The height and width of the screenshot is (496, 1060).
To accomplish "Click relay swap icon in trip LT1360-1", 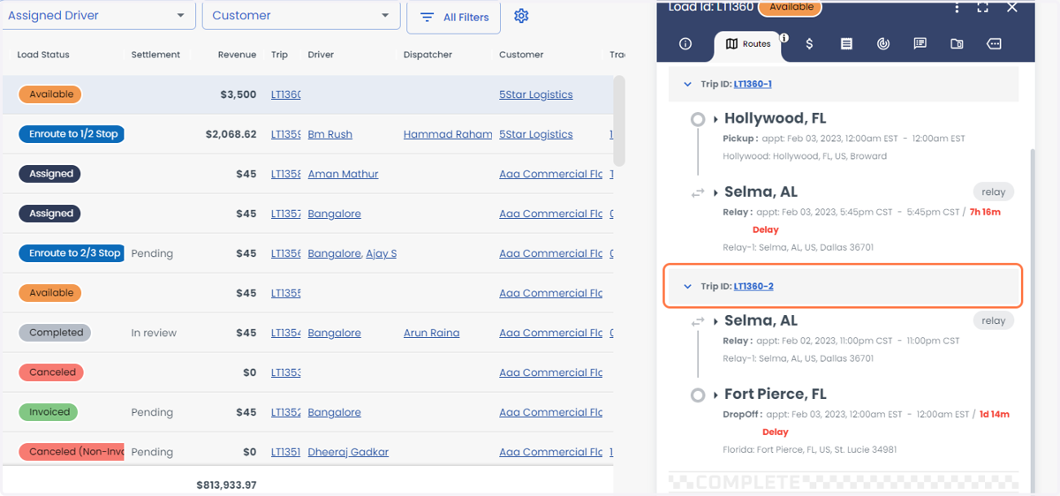I will pos(698,192).
